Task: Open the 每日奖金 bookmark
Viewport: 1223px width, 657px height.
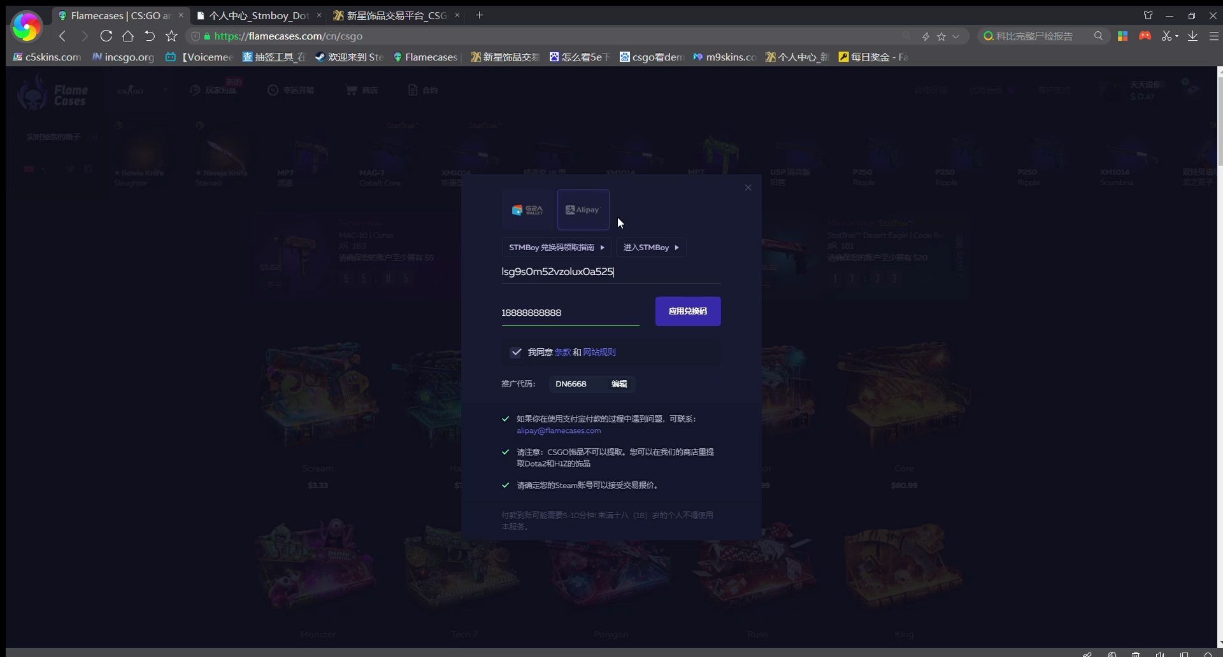Action: click(873, 57)
